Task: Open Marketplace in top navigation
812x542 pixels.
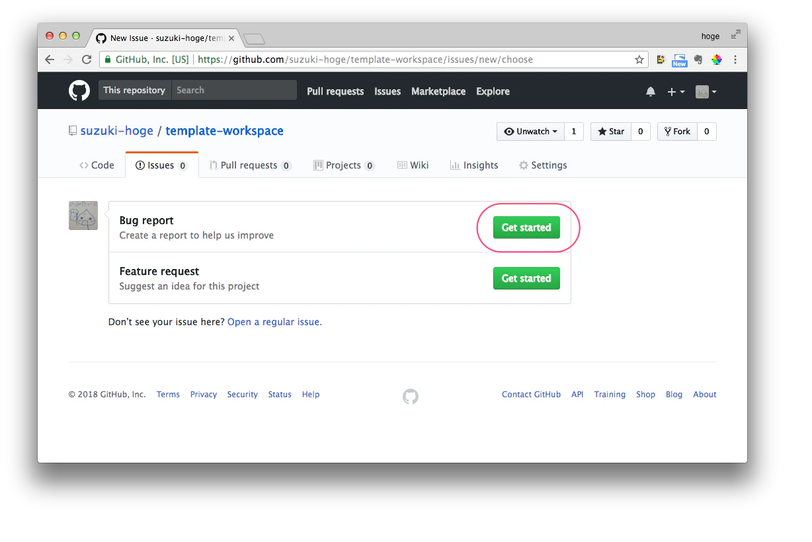Action: click(438, 91)
